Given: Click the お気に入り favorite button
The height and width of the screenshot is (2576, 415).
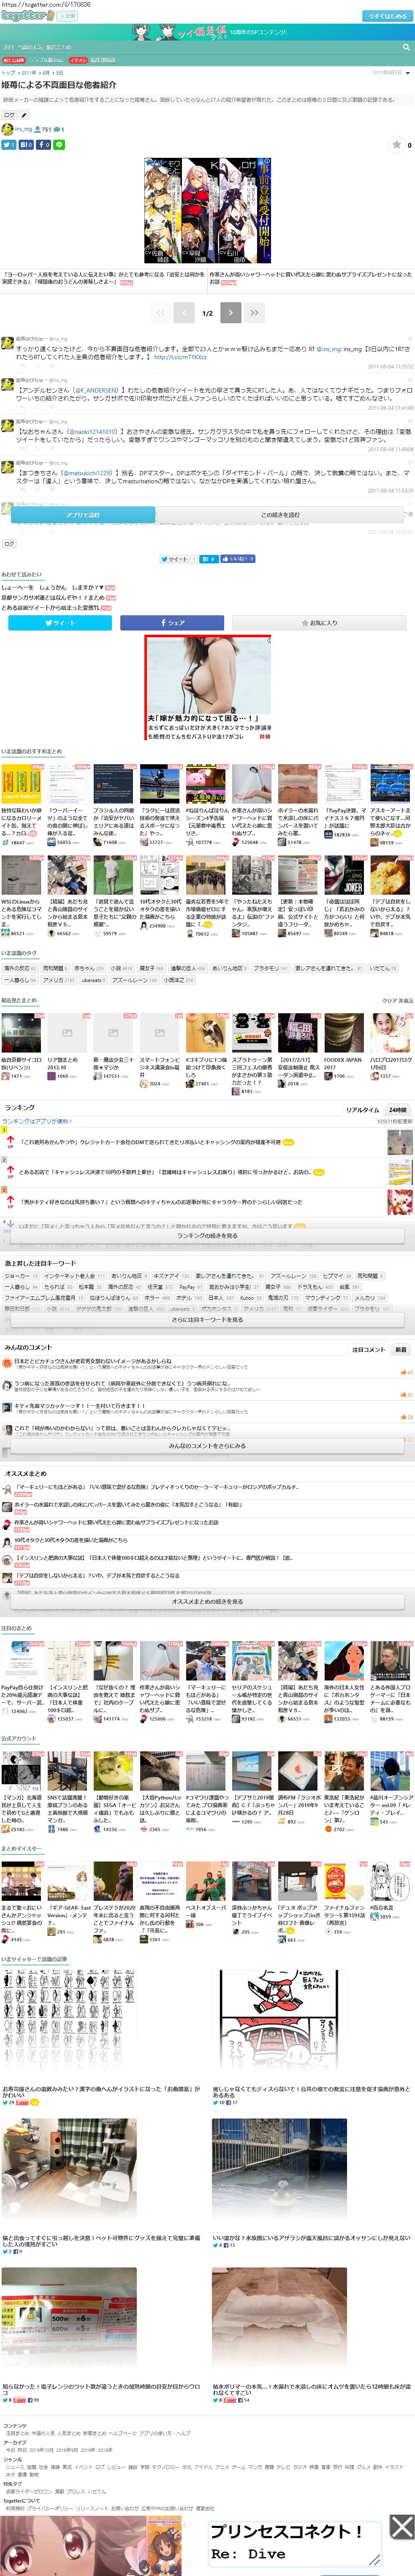Looking at the screenshot, I should (x=319, y=622).
